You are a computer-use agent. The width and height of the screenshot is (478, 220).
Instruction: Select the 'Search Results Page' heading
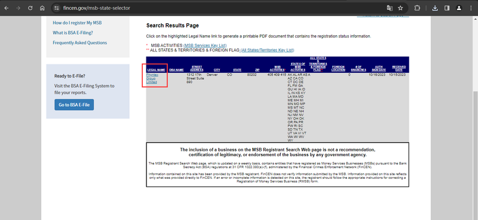point(173,26)
